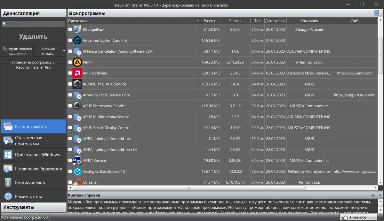
Task: Click the horizontal scrollbar thumb under the table
Action: 189,188
